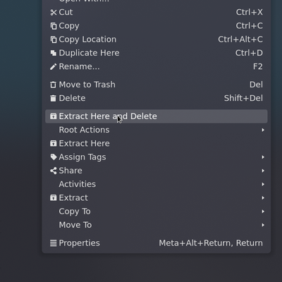Click the share icon beside Share
The image size is (282, 282).
(54, 171)
